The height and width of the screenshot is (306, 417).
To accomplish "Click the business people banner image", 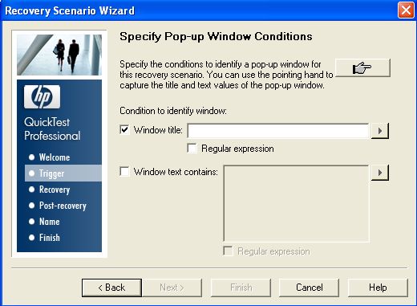I will (59, 55).
